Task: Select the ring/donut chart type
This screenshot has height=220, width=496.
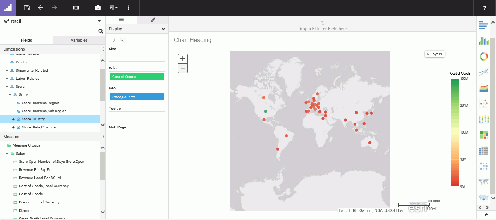Action: click(x=483, y=56)
